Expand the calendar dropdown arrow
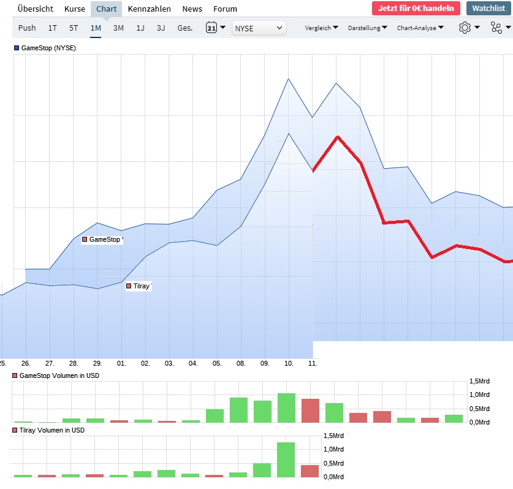Screen dimensions: 513x489 pos(223,28)
